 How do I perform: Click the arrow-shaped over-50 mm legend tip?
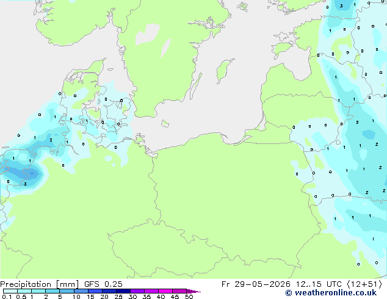(x=193, y=291)
